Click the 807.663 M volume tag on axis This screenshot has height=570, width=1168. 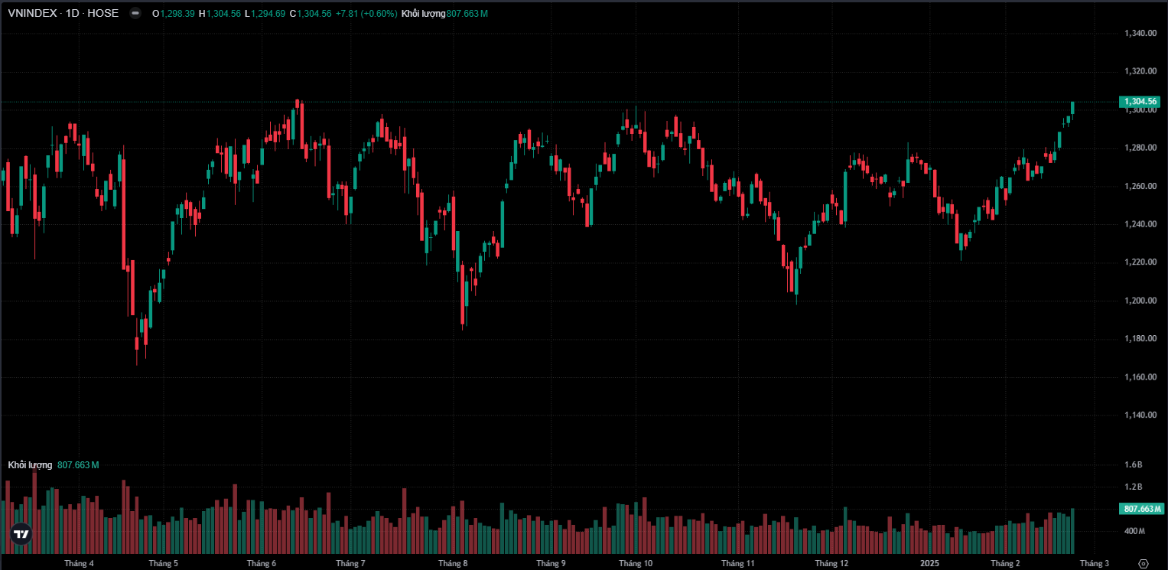click(1141, 509)
